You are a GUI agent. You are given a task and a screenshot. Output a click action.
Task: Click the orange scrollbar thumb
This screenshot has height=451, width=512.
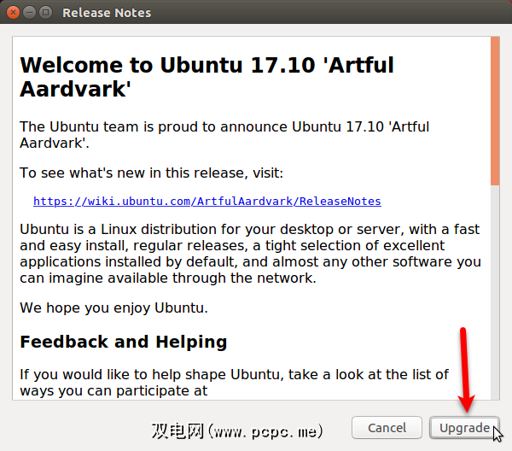pyautogui.click(x=494, y=111)
